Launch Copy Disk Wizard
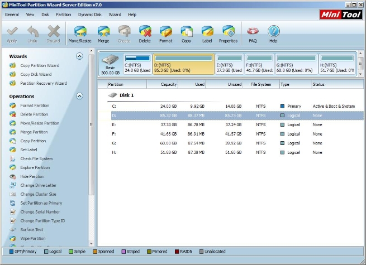Image resolution: width=366 pixels, height=265 pixels. tap(36, 74)
